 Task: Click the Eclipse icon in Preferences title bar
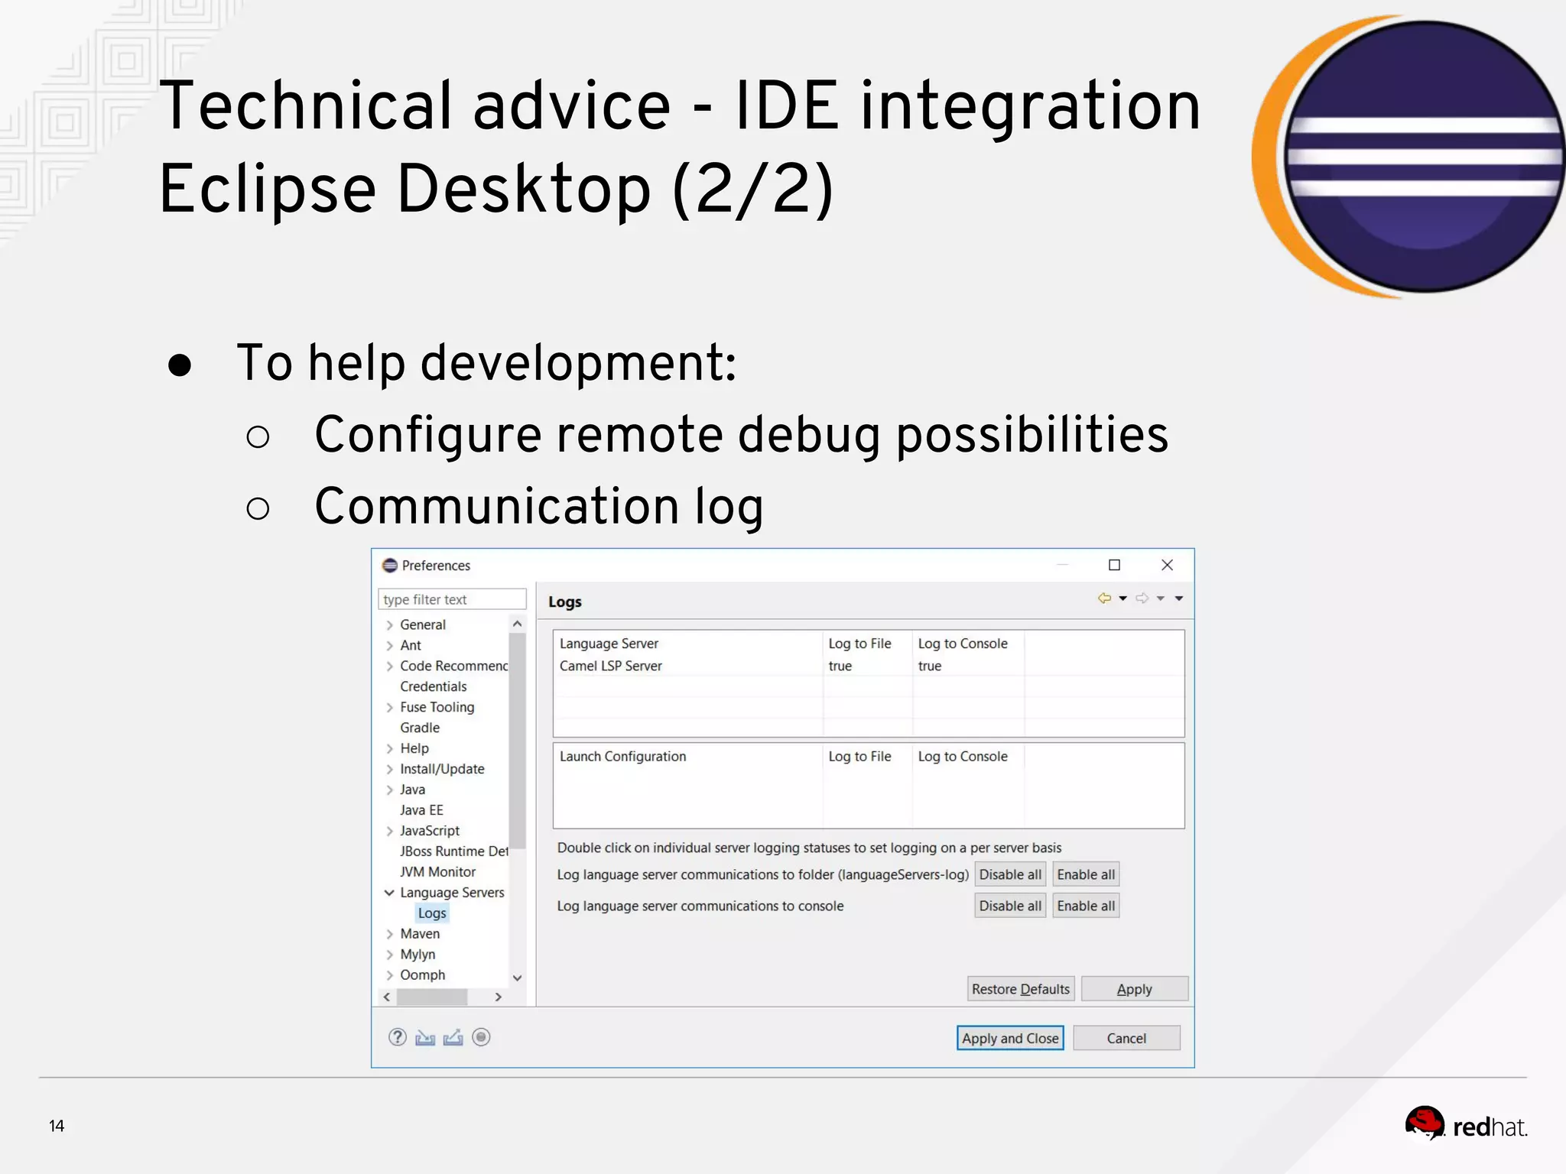point(390,566)
